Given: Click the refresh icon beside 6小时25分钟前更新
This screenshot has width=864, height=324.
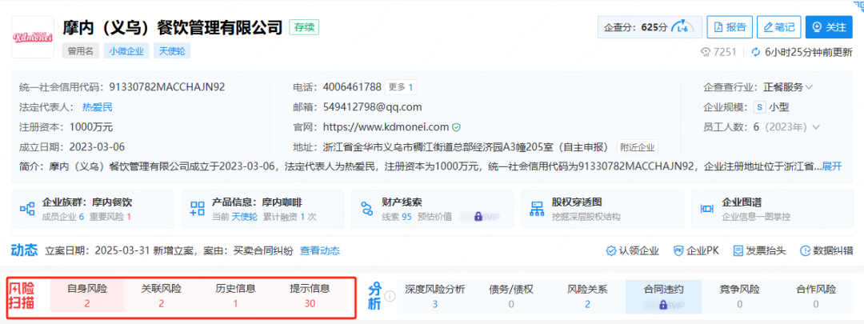Looking at the screenshot, I should (755, 52).
